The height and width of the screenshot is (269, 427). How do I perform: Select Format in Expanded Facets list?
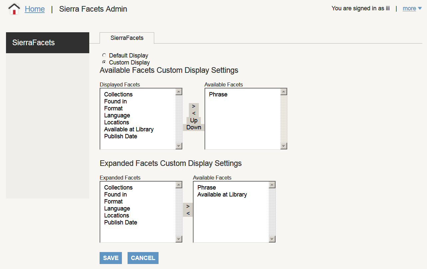pos(113,202)
